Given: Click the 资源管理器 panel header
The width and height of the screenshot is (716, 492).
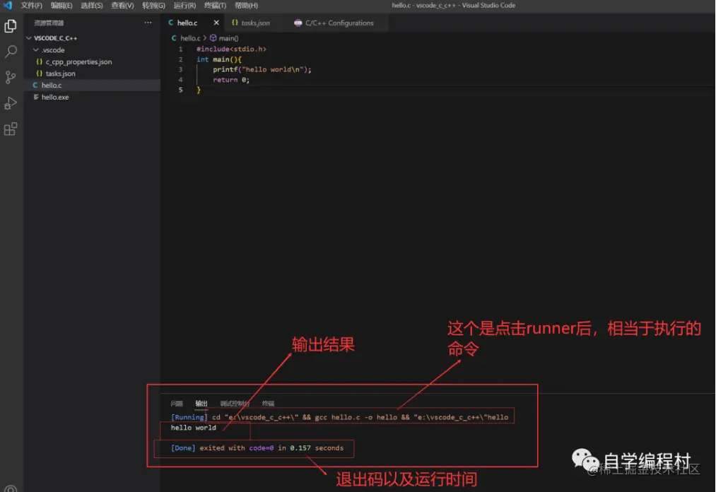Looking at the screenshot, I should tap(49, 23).
